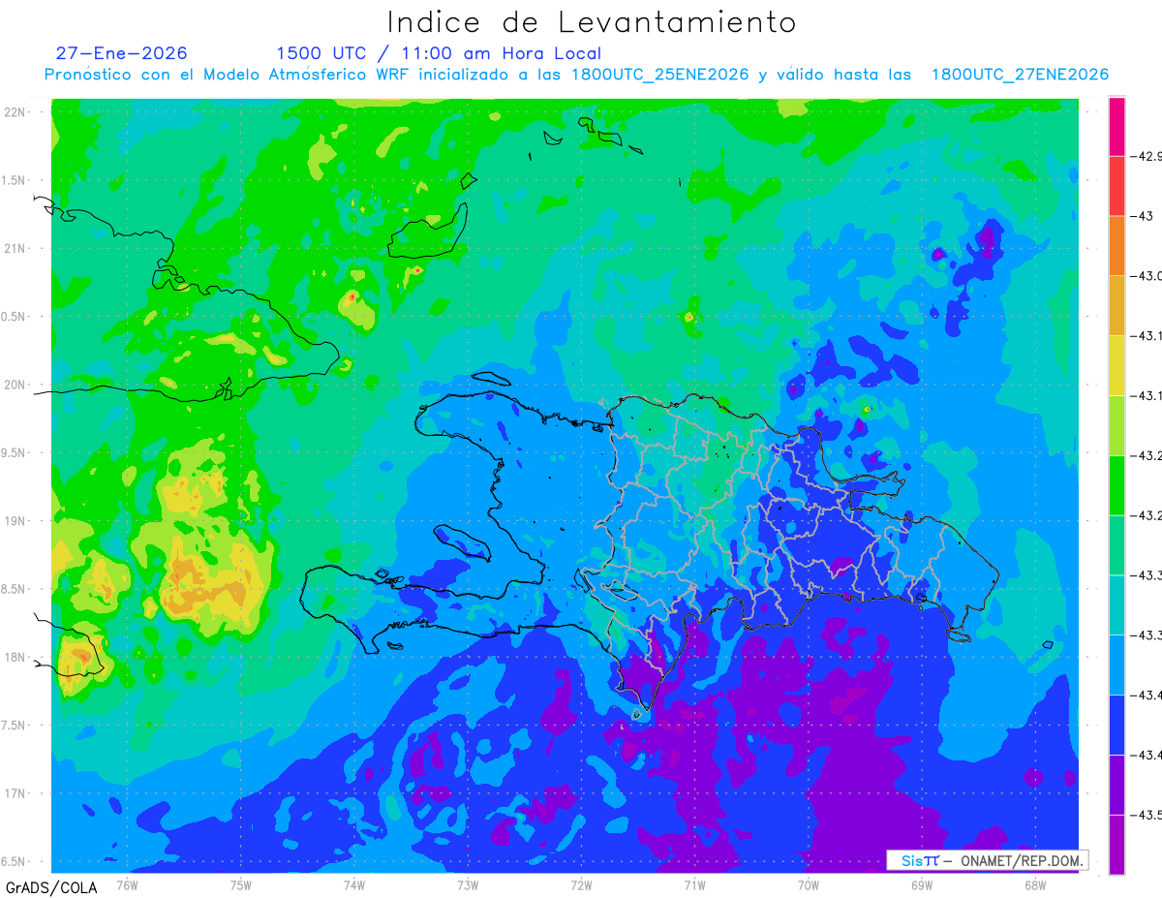Click the '72W' longitude label
The width and height of the screenshot is (1162, 898).
pos(581,884)
